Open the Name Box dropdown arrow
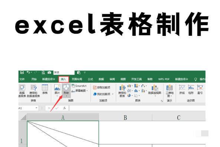The height and width of the screenshot is (147, 220). click(x=36, y=108)
